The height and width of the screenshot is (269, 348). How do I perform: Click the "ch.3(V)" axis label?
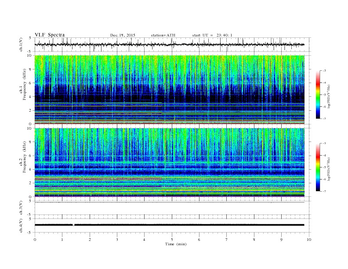click(21, 208)
